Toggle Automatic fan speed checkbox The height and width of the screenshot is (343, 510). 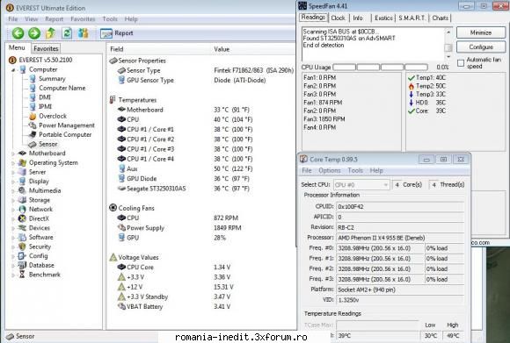[461, 63]
